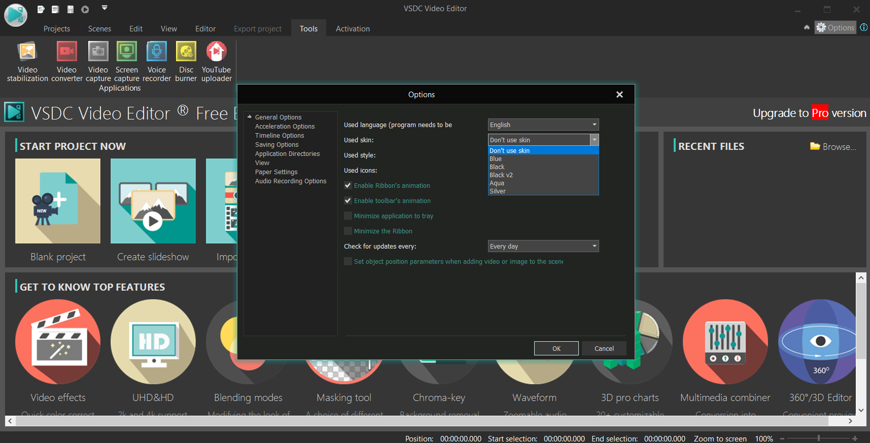Click the quick access dropdown arrow in title bar

[x=105, y=8]
